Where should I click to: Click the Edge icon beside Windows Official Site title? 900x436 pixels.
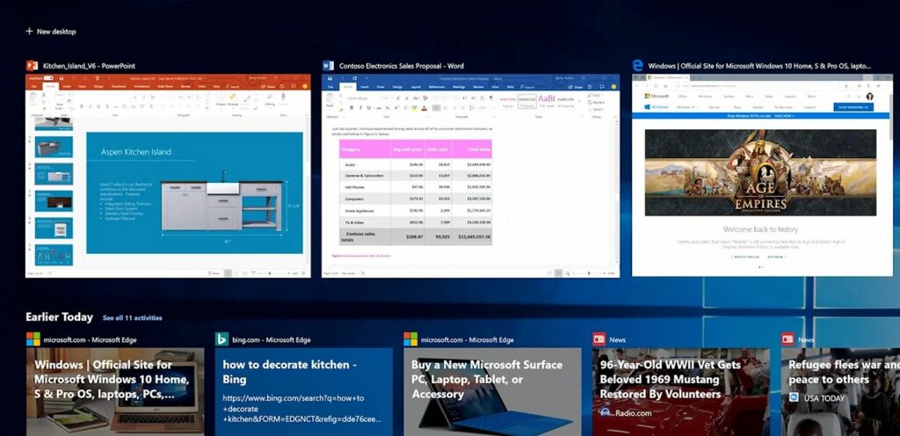point(638,66)
